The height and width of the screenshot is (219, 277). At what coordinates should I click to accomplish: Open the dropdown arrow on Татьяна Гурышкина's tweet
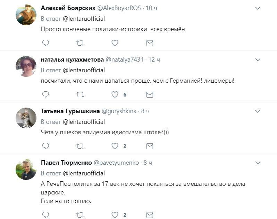click(258, 111)
